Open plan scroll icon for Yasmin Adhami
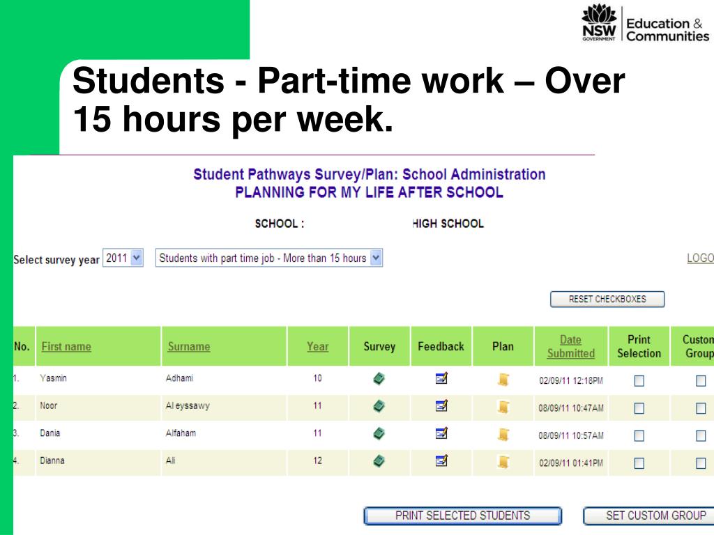 pos(503,380)
